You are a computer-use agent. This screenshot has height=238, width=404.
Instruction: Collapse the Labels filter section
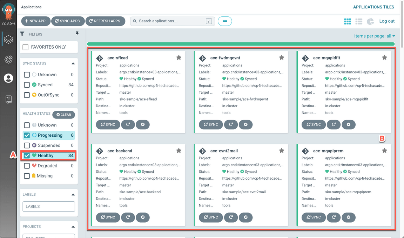point(73,195)
